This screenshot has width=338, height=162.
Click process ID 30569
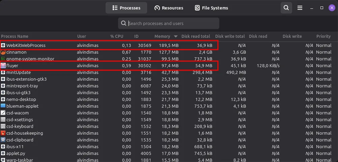pos(145,45)
